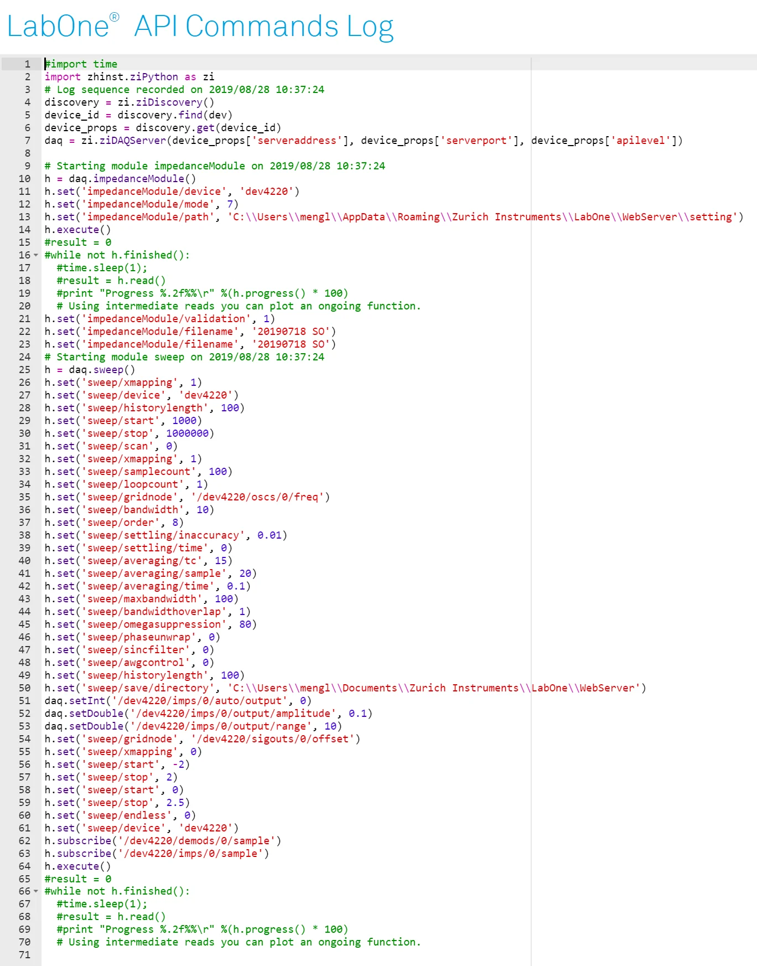Click the 'sweep/sincfilter' line
This screenshot has height=966, width=757.
coord(129,650)
